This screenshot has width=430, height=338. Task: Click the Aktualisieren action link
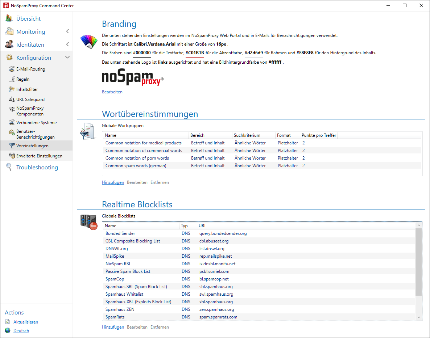click(x=26, y=322)
